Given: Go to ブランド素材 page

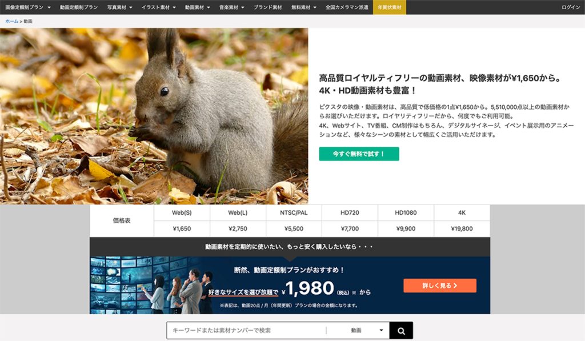Looking at the screenshot, I should click(267, 7).
